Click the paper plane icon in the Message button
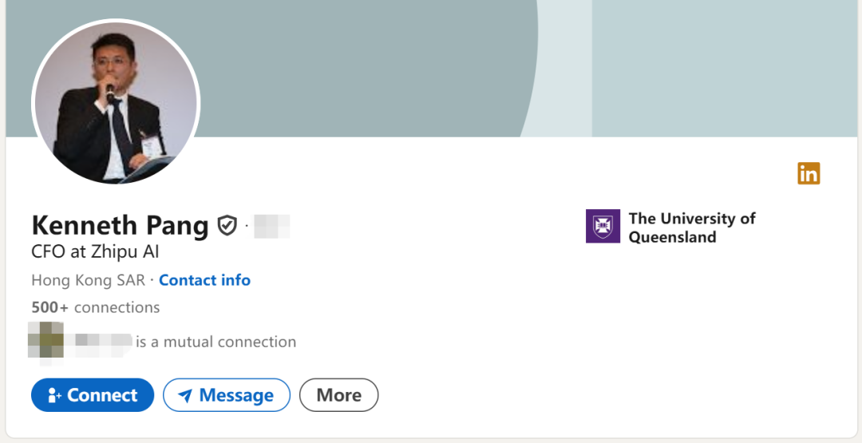Image resolution: width=862 pixels, height=443 pixels. point(185,396)
